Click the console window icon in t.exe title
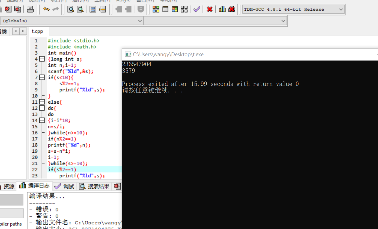This screenshot has width=378, height=229. click(128, 54)
